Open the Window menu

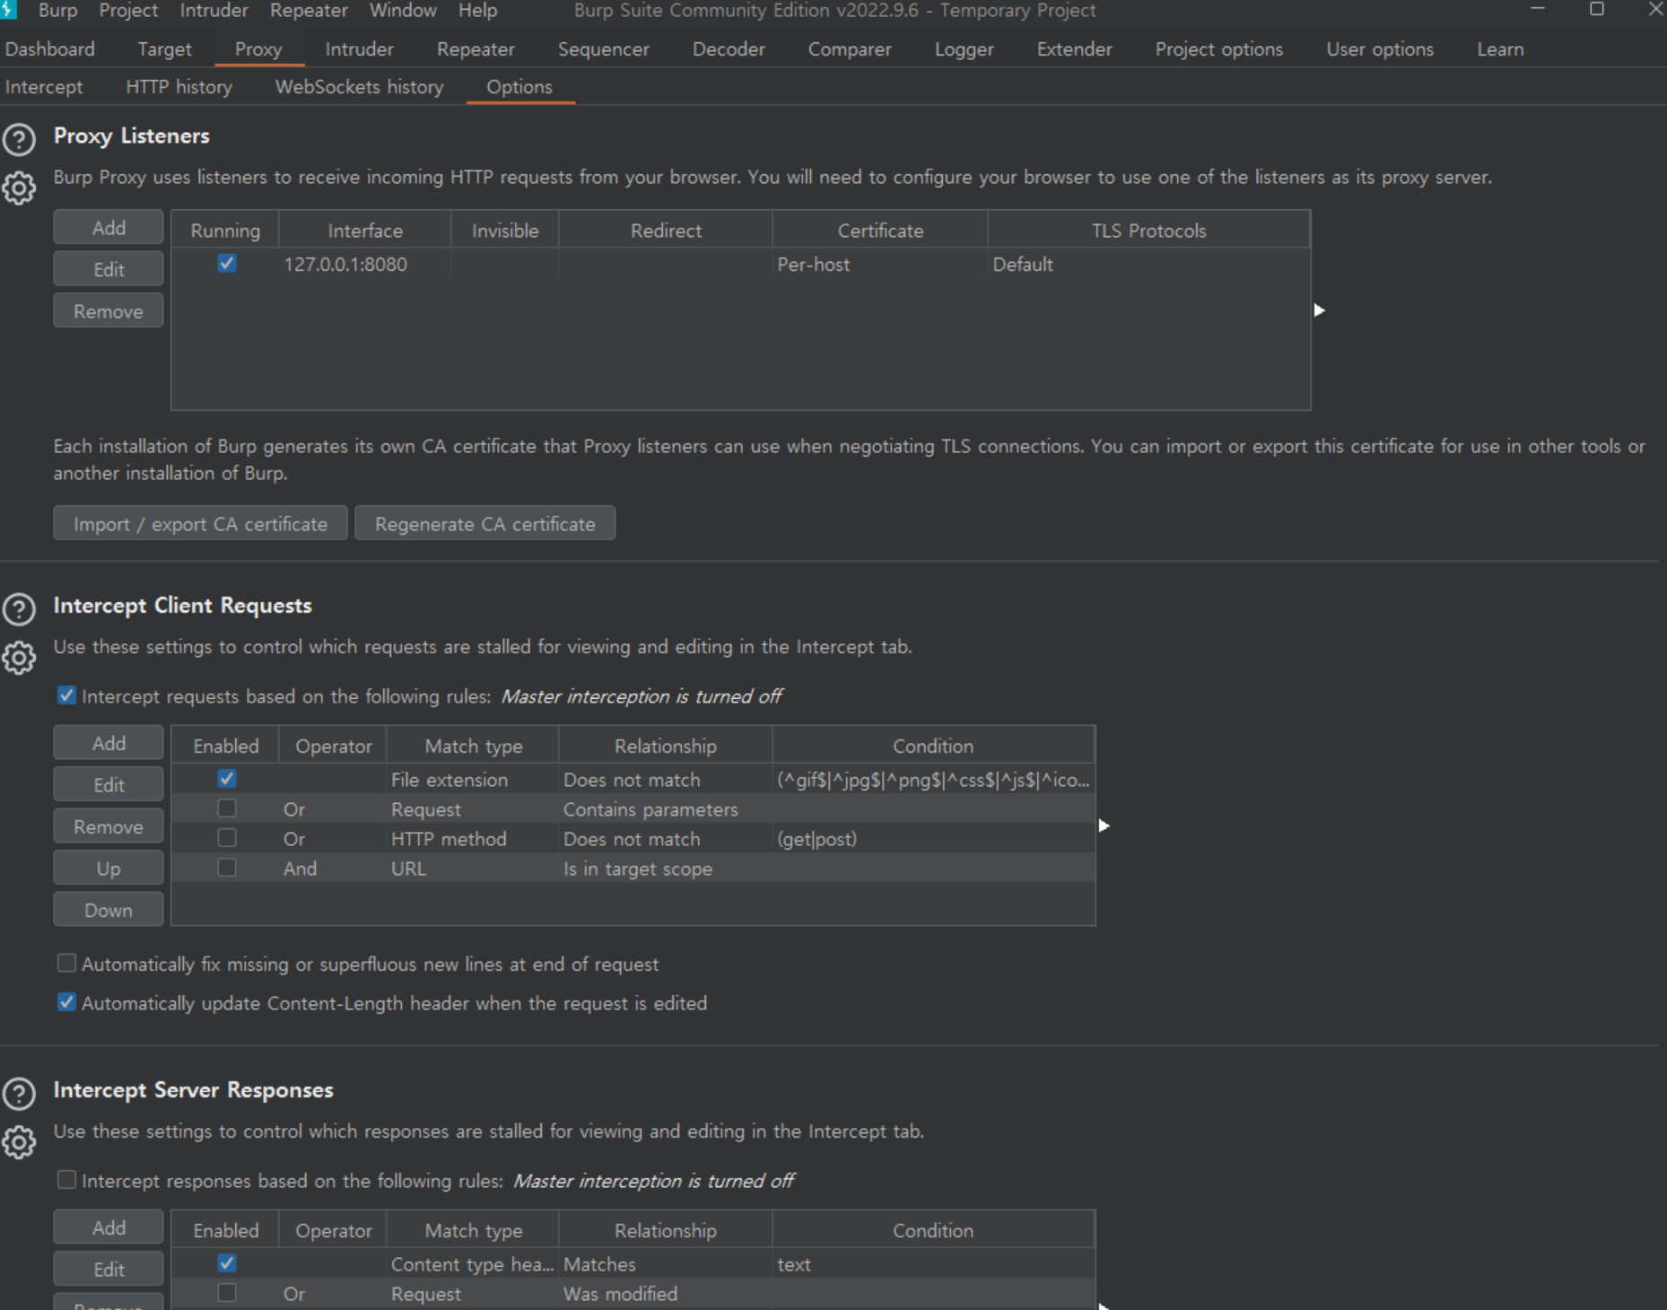403,11
